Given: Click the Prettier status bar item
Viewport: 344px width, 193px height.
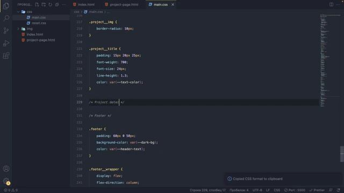Looking at the screenshot, I should pos(317,190).
